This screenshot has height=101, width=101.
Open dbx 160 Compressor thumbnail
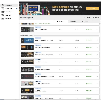point(27,62)
